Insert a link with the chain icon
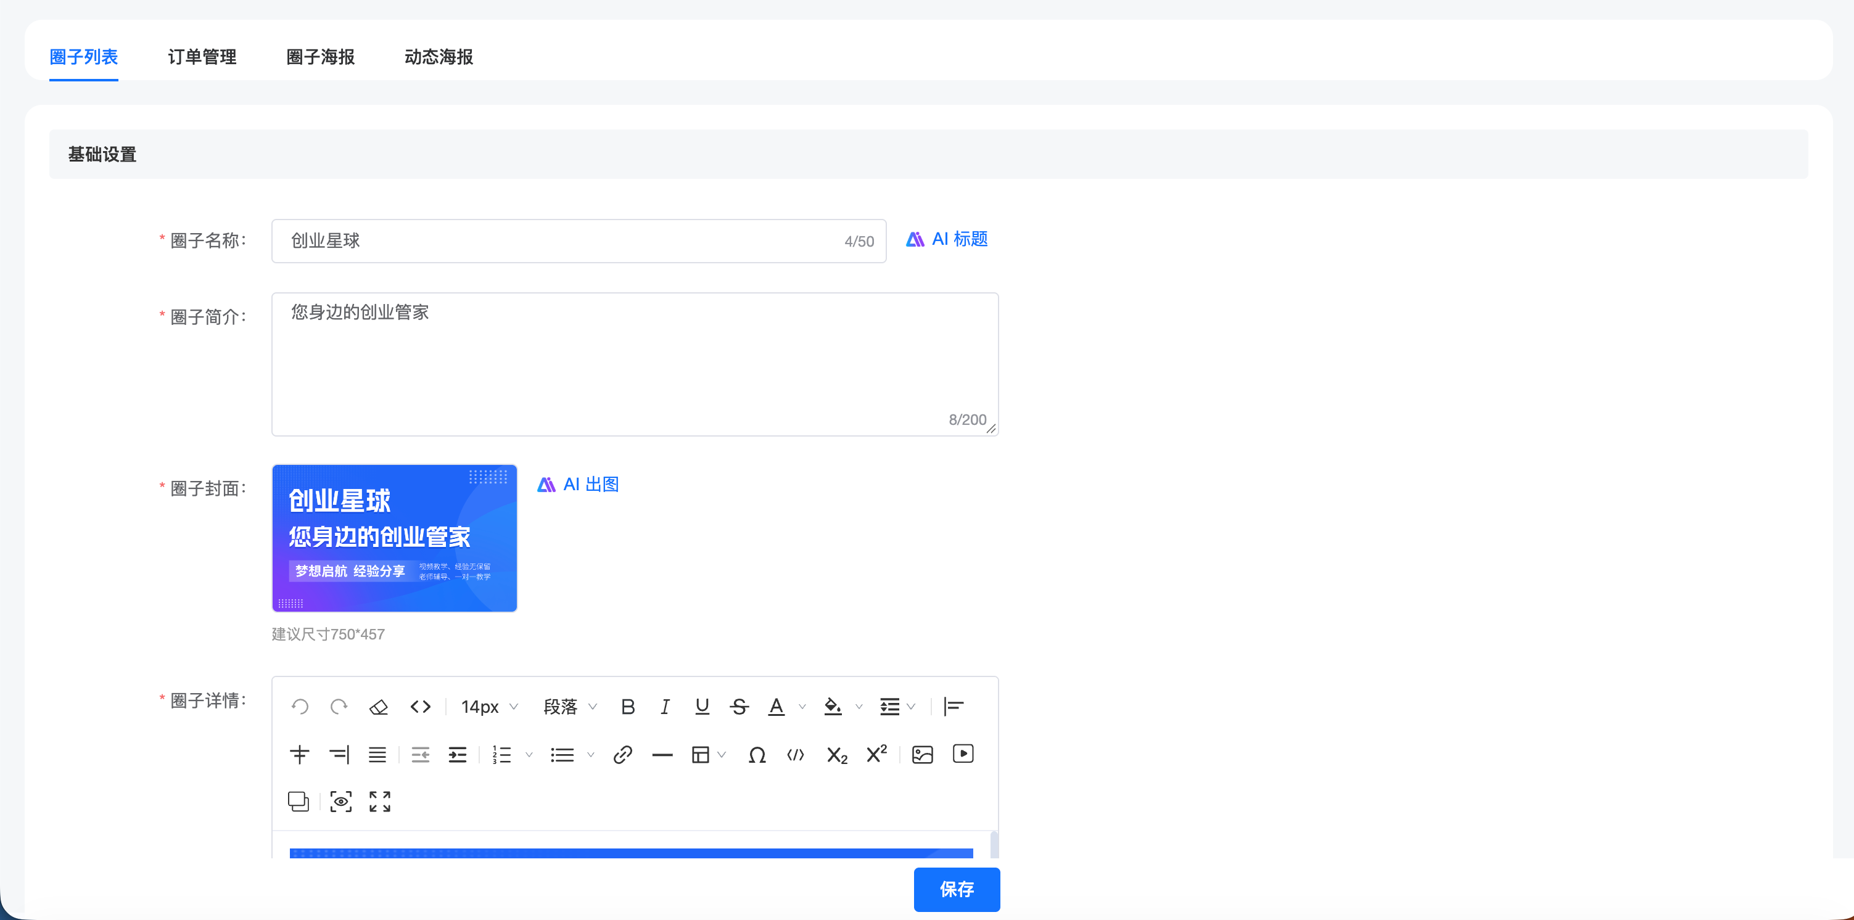 622,755
